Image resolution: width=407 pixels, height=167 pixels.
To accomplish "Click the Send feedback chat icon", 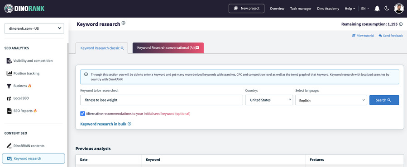I will 380,36.
